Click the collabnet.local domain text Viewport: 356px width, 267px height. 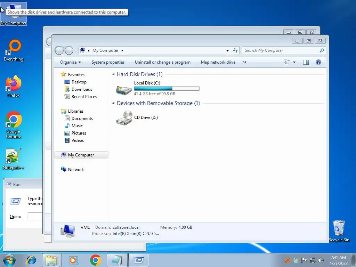point(126,227)
